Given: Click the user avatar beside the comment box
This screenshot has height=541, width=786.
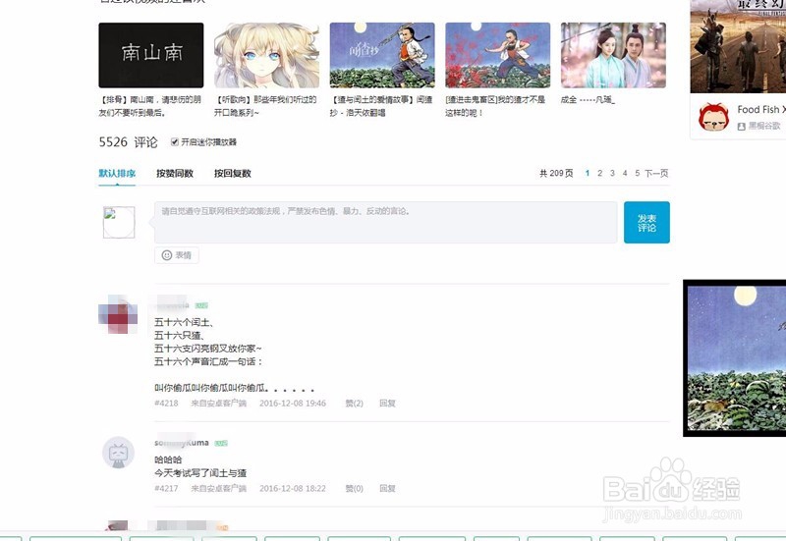Looking at the screenshot, I should [119, 222].
